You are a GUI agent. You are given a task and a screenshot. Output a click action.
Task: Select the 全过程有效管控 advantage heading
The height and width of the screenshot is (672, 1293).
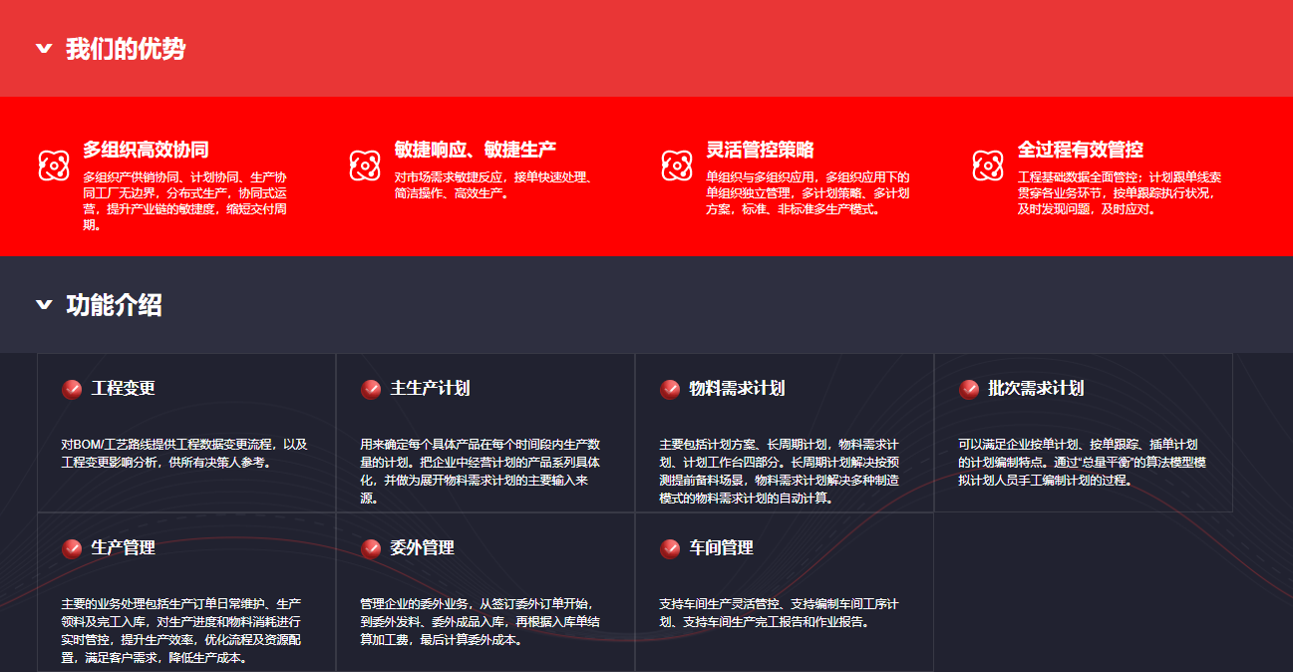(x=1080, y=150)
